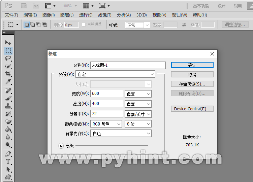253x182 pixels.
Task: Choose Add to selection mode
Action: click(x=33, y=25)
